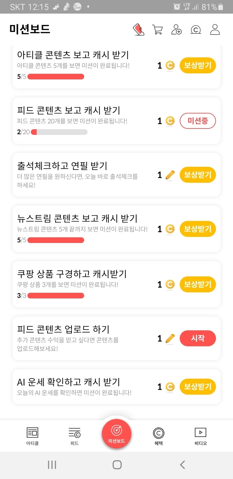Open the user profile icon
233x479 pixels.
215,29
